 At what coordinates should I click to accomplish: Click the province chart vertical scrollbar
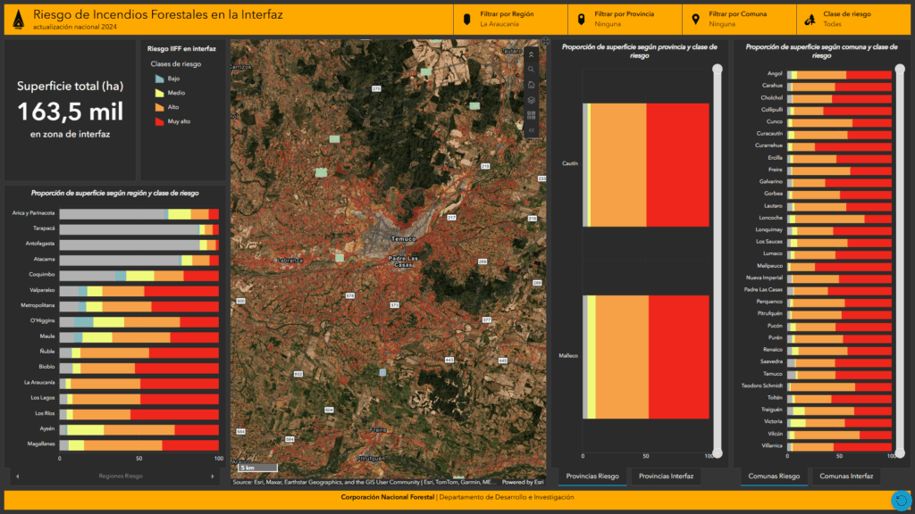[x=717, y=268]
